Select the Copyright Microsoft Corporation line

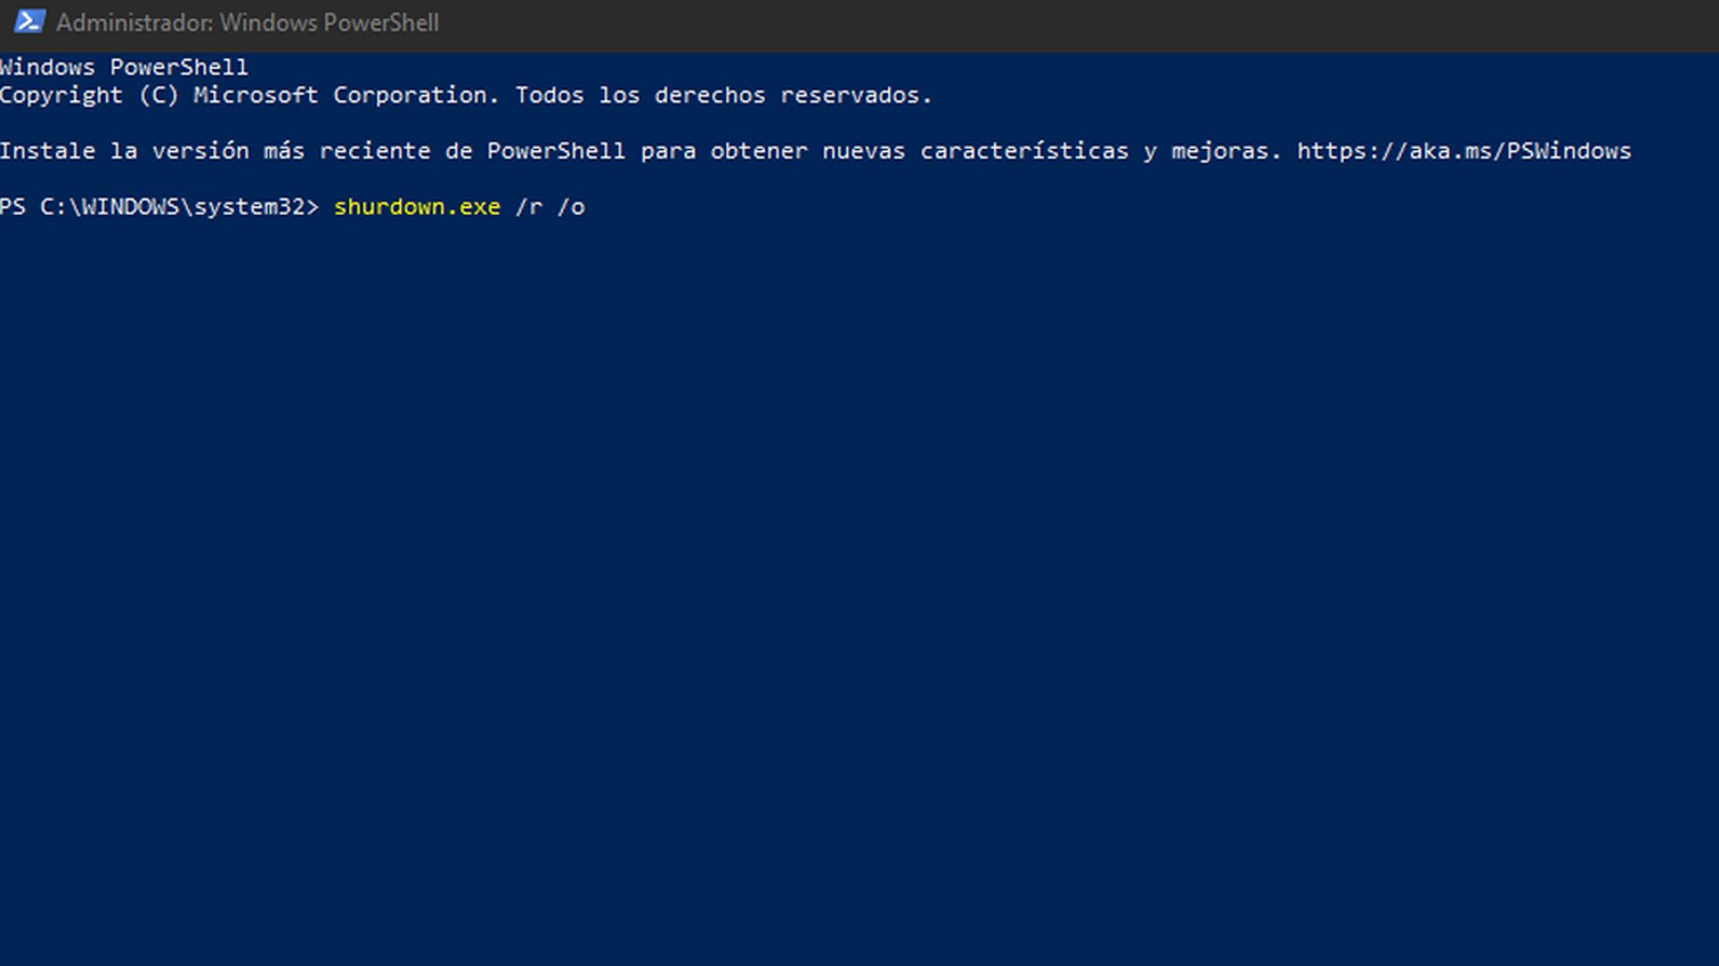[466, 95]
